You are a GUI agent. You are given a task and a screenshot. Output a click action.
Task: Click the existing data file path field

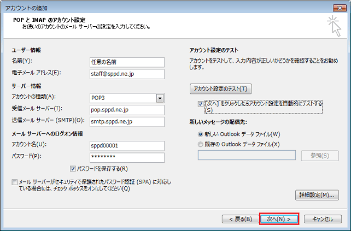pos(247,155)
